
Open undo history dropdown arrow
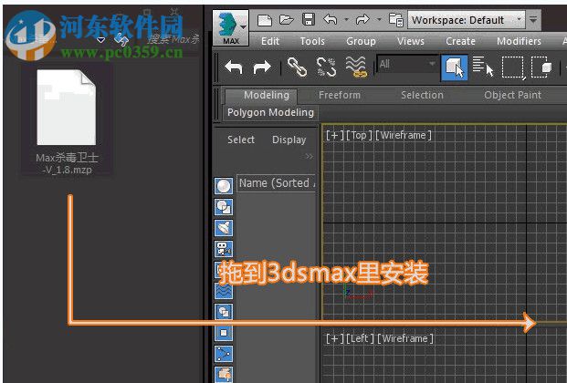(346, 19)
